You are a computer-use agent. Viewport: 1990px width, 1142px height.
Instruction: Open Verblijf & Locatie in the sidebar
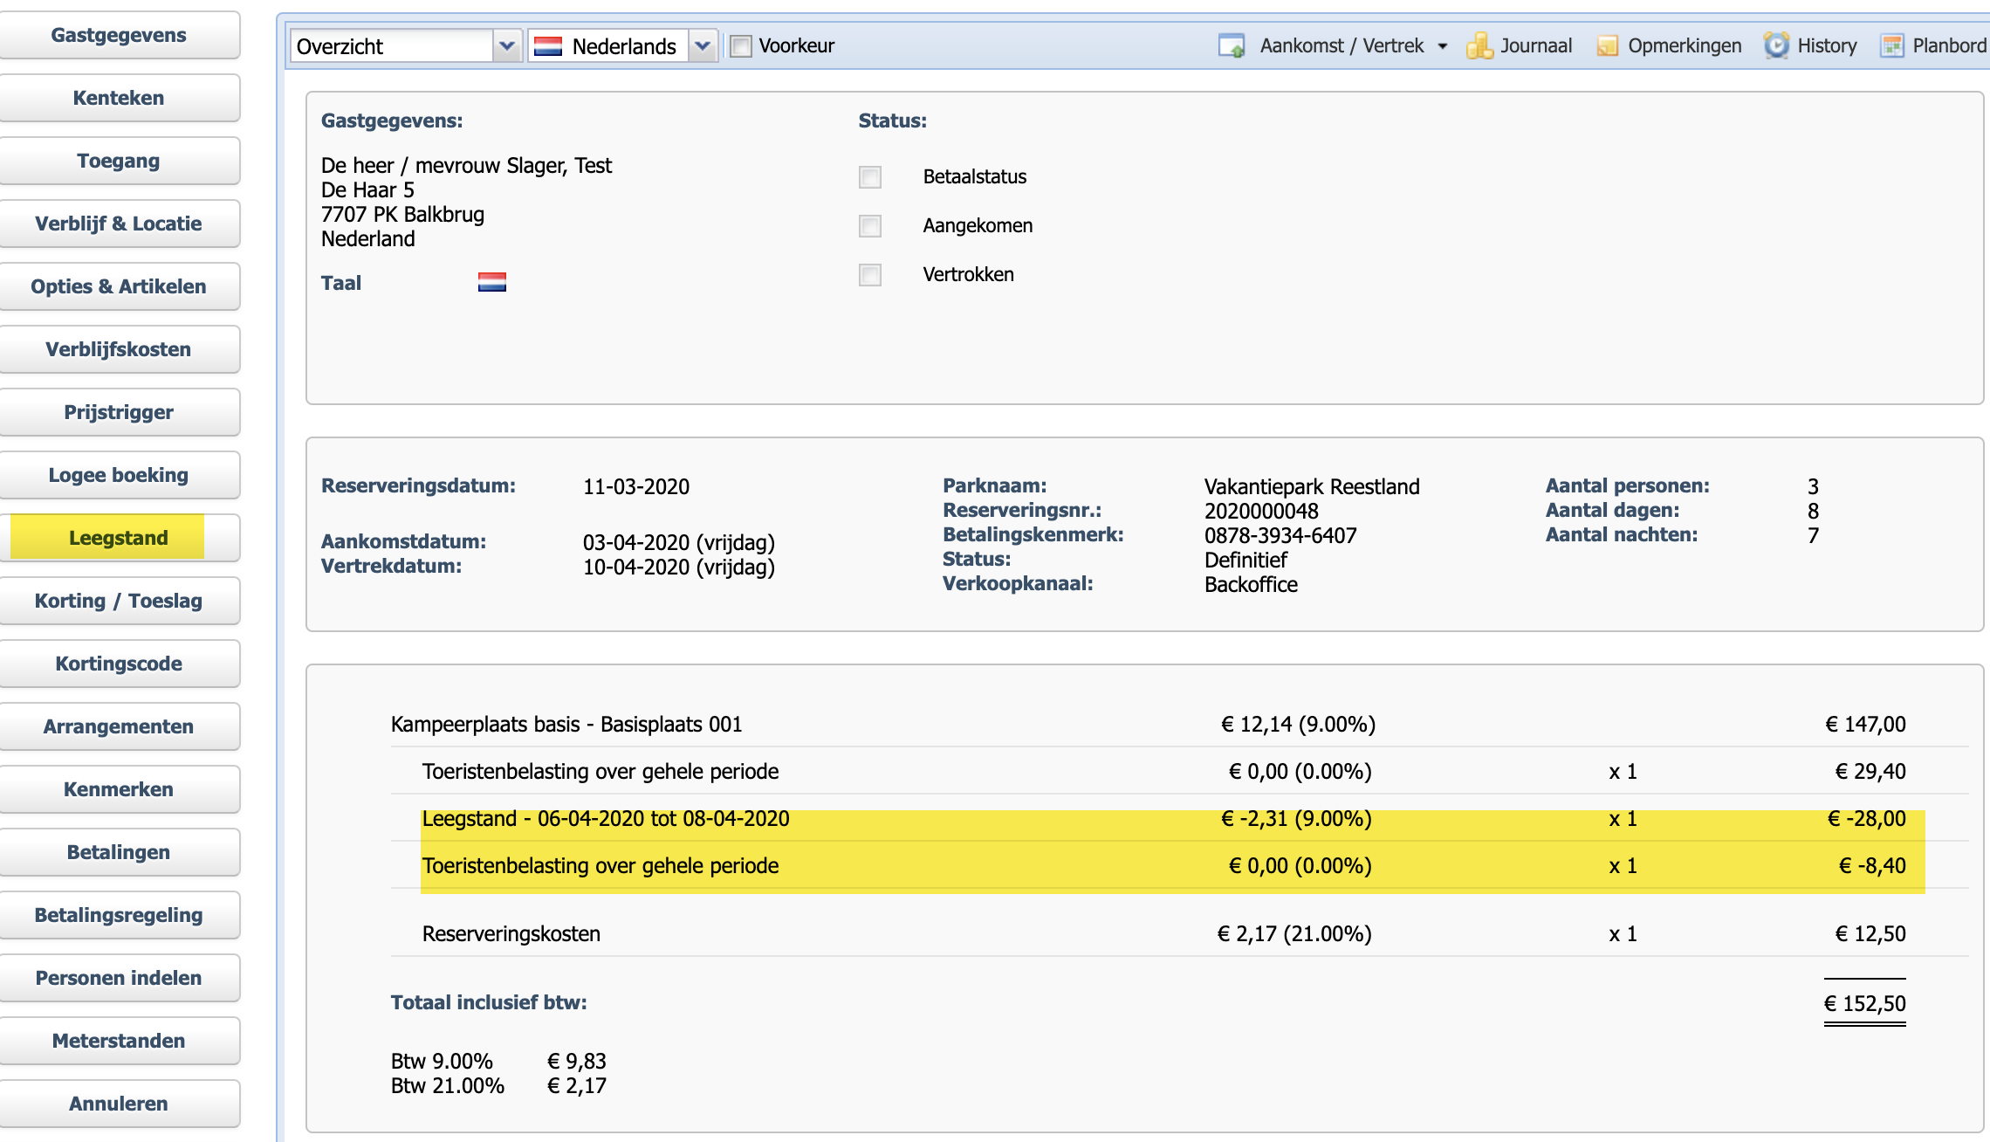point(119,224)
